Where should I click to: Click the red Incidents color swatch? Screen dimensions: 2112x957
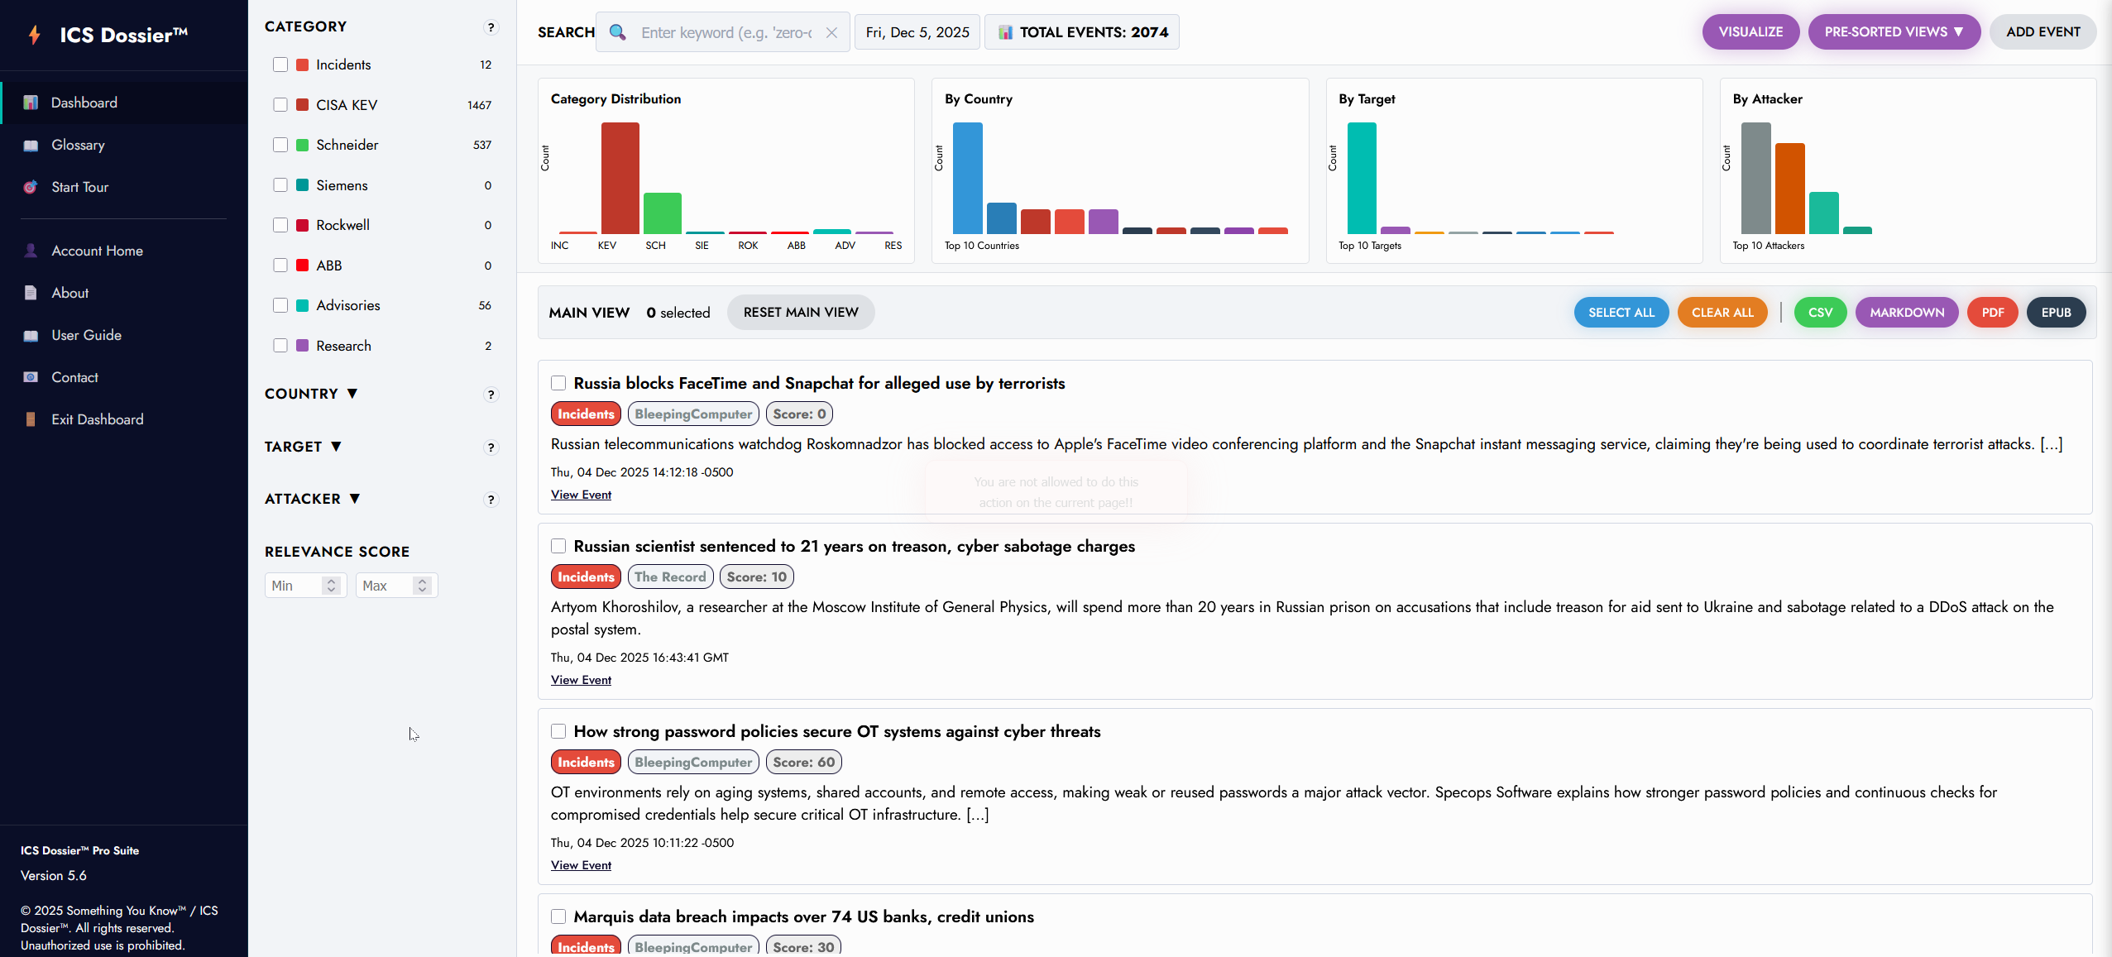click(303, 65)
